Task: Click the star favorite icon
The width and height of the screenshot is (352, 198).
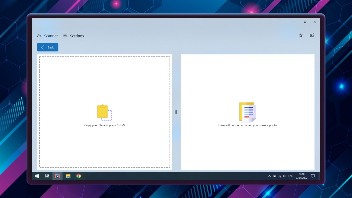Action: coord(301,35)
